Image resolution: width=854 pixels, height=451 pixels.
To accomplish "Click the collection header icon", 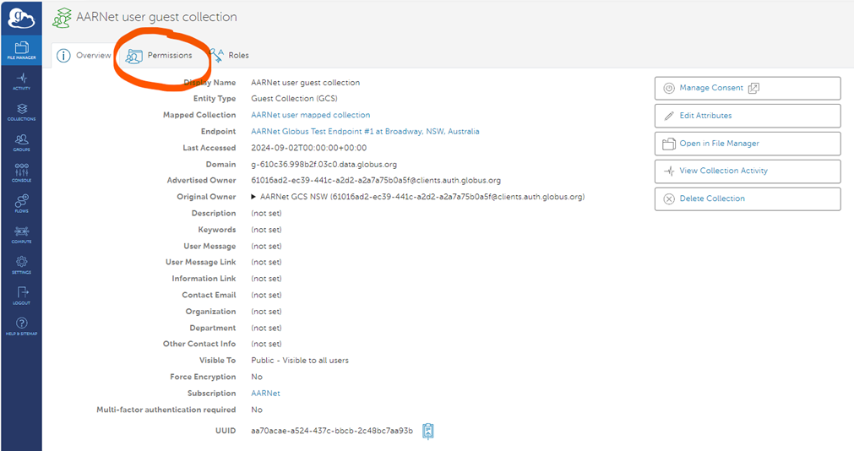I will tap(62, 18).
